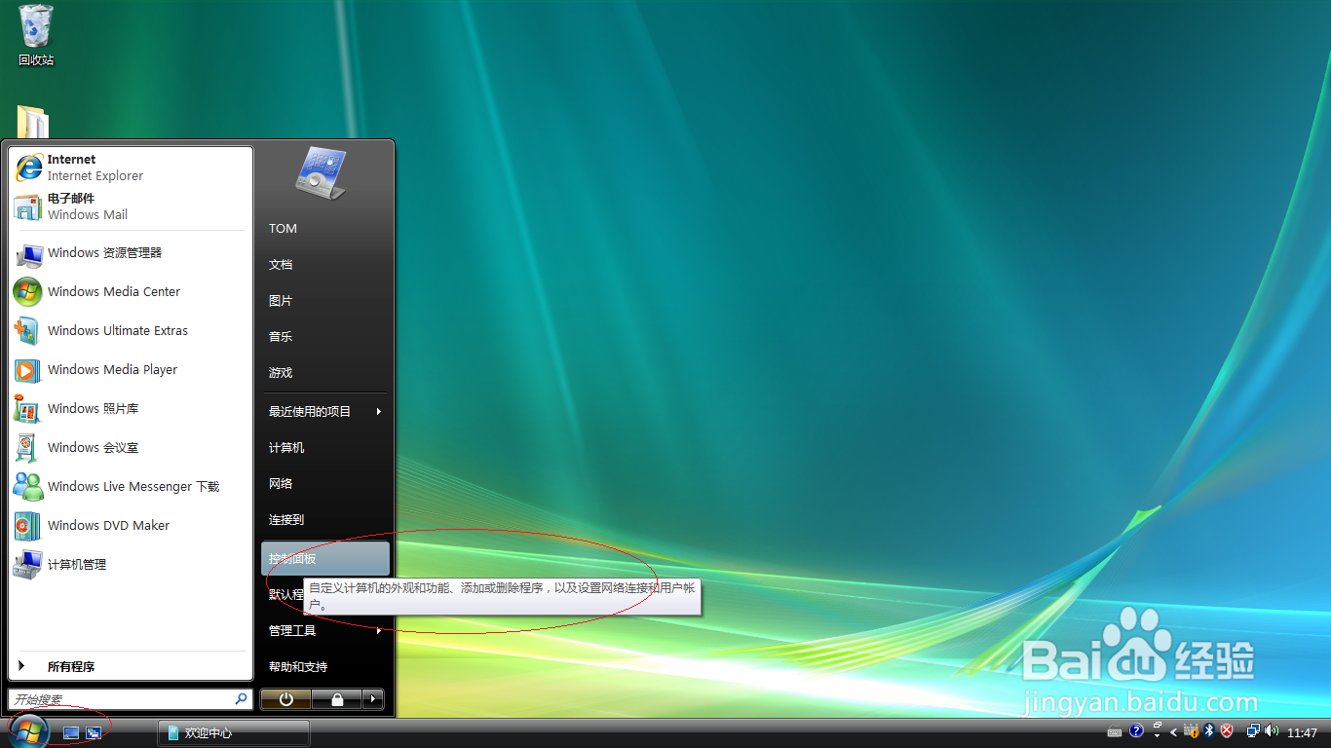Click the network tray icon

pyautogui.click(x=1254, y=730)
